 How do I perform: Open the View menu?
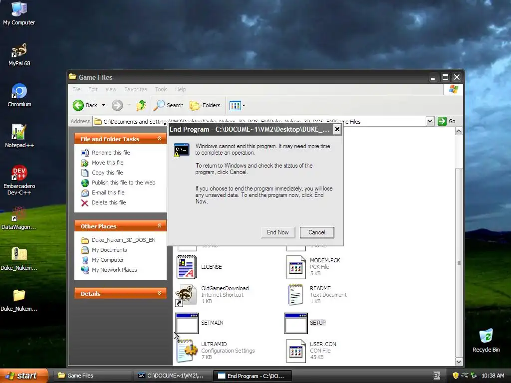click(x=111, y=89)
